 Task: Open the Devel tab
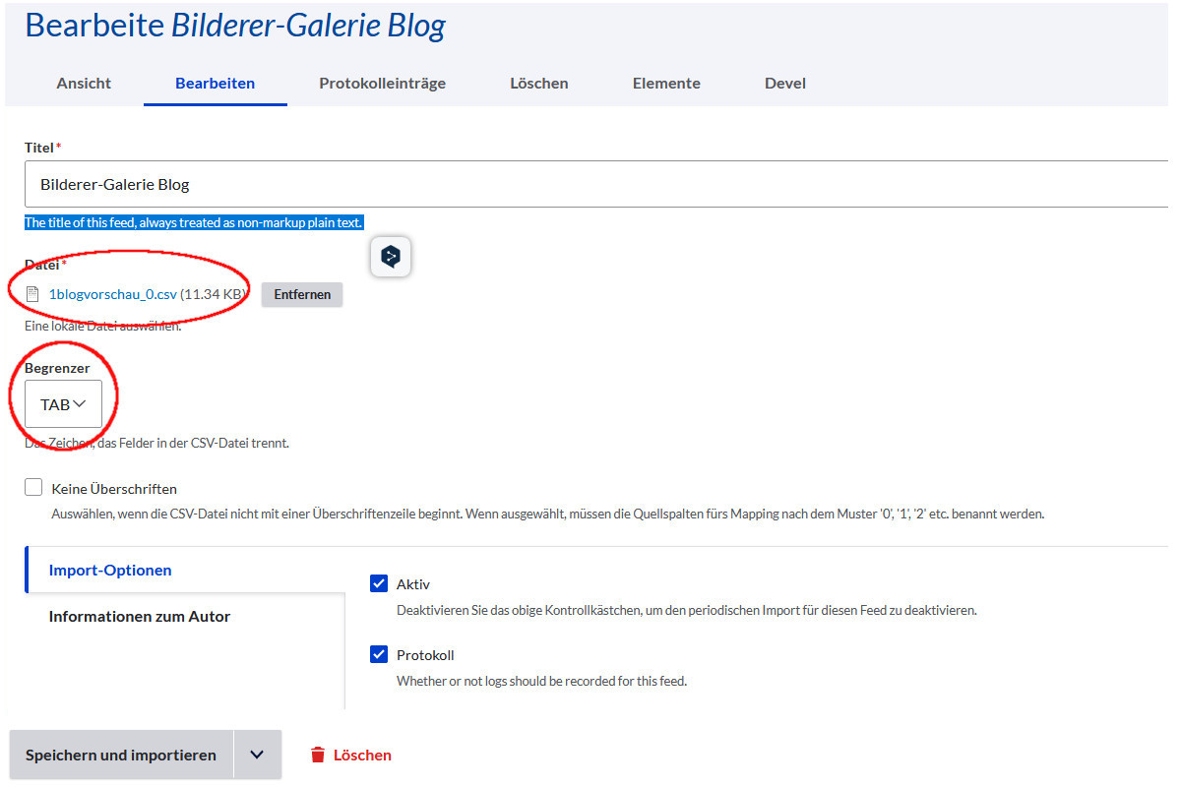[x=785, y=84]
